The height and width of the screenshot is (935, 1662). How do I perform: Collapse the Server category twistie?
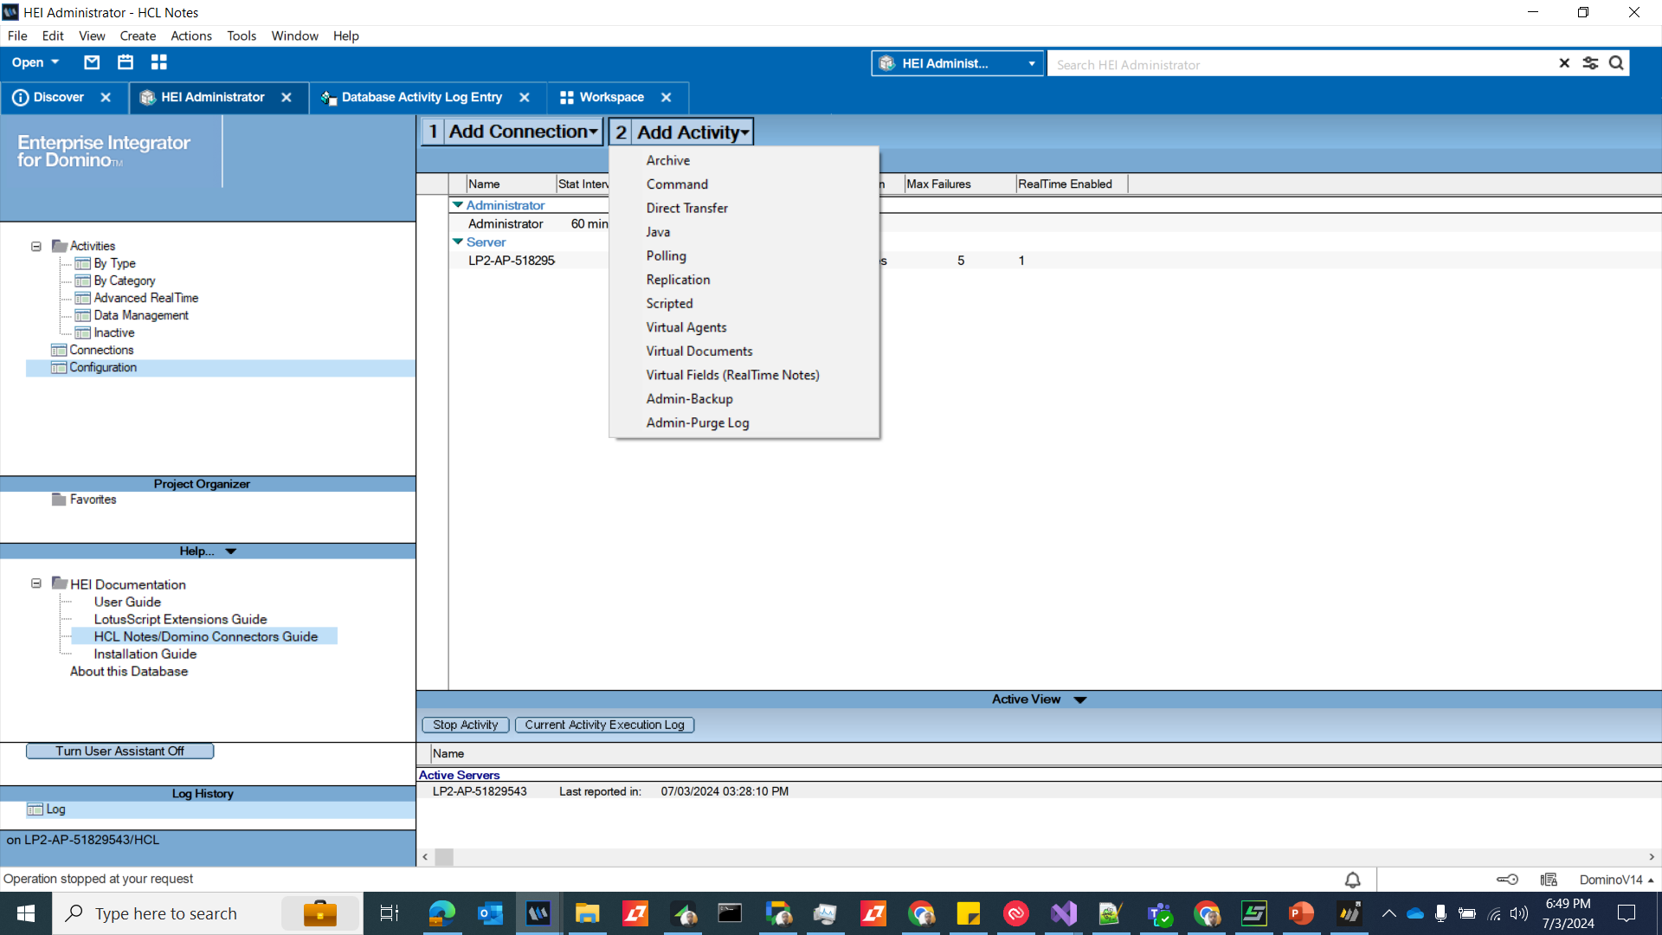click(x=458, y=242)
